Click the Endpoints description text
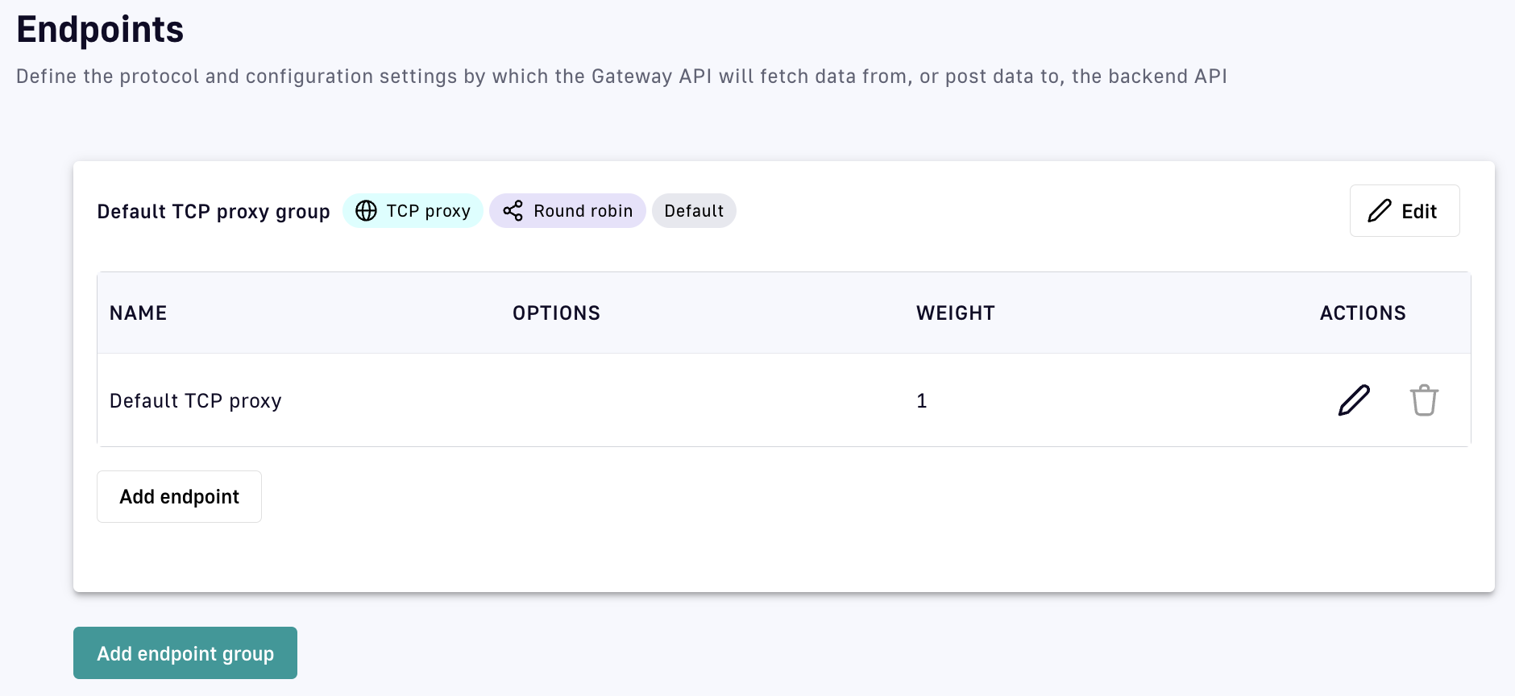1515x696 pixels. pos(621,77)
